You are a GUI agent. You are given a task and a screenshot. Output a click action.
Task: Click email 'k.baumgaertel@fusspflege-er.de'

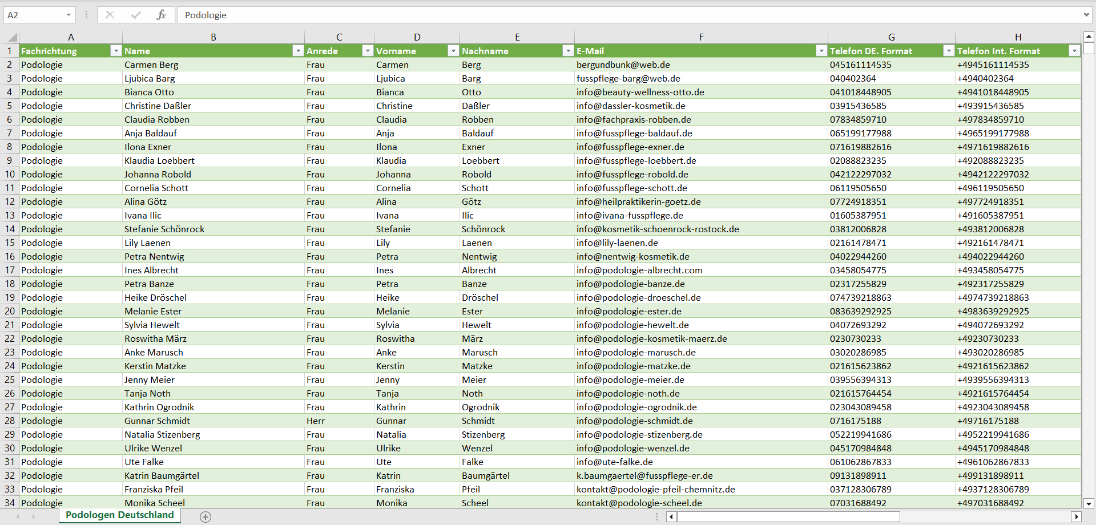pyautogui.click(x=701, y=475)
